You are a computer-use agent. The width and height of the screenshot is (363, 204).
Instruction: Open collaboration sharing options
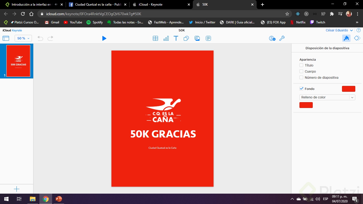(272, 38)
